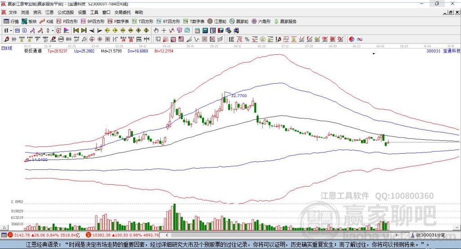Click the 日K线 period label

pyautogui.click(x=7, y=48)
